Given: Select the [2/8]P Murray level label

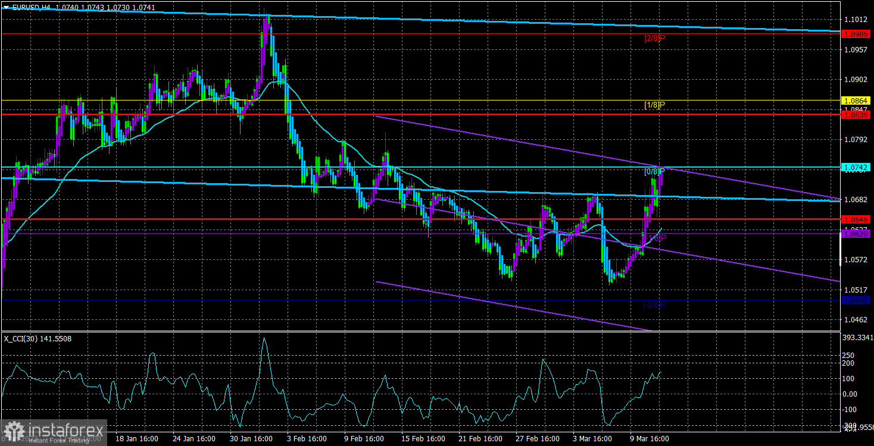Looking at the screenshot, I should pos(654,39).
